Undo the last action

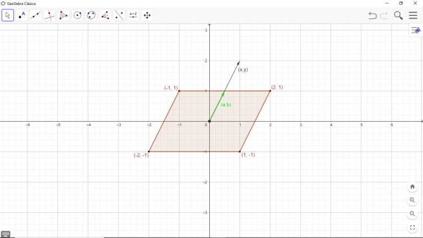[x=372, y=15]
